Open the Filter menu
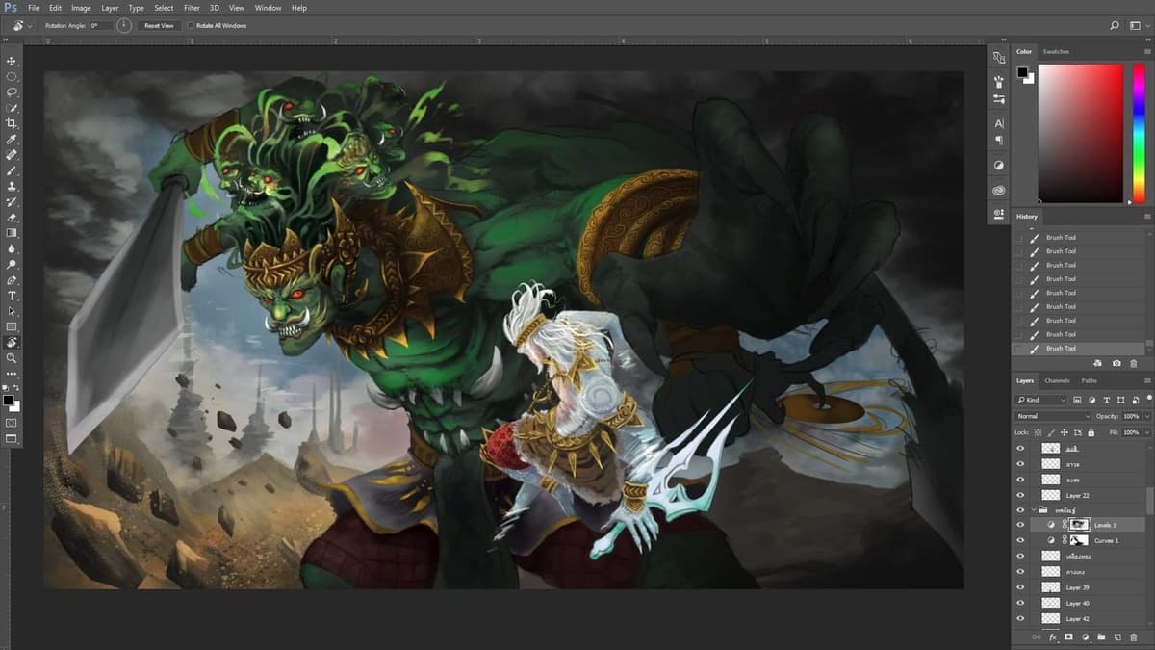Viewport: 1155px width, 650px height. [192, 8]
